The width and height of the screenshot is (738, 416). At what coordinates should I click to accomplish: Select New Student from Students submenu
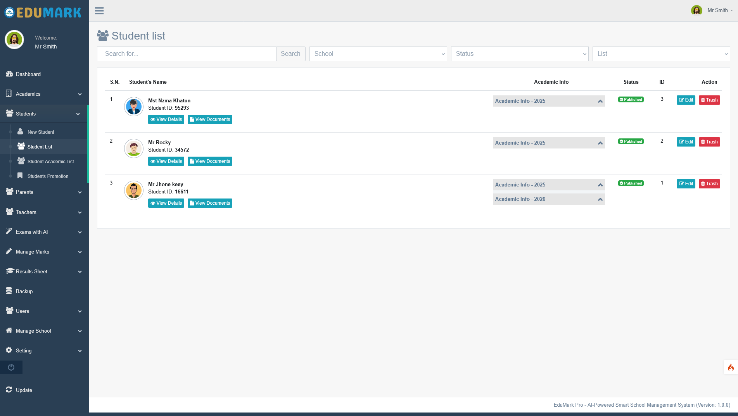[41, 132]
